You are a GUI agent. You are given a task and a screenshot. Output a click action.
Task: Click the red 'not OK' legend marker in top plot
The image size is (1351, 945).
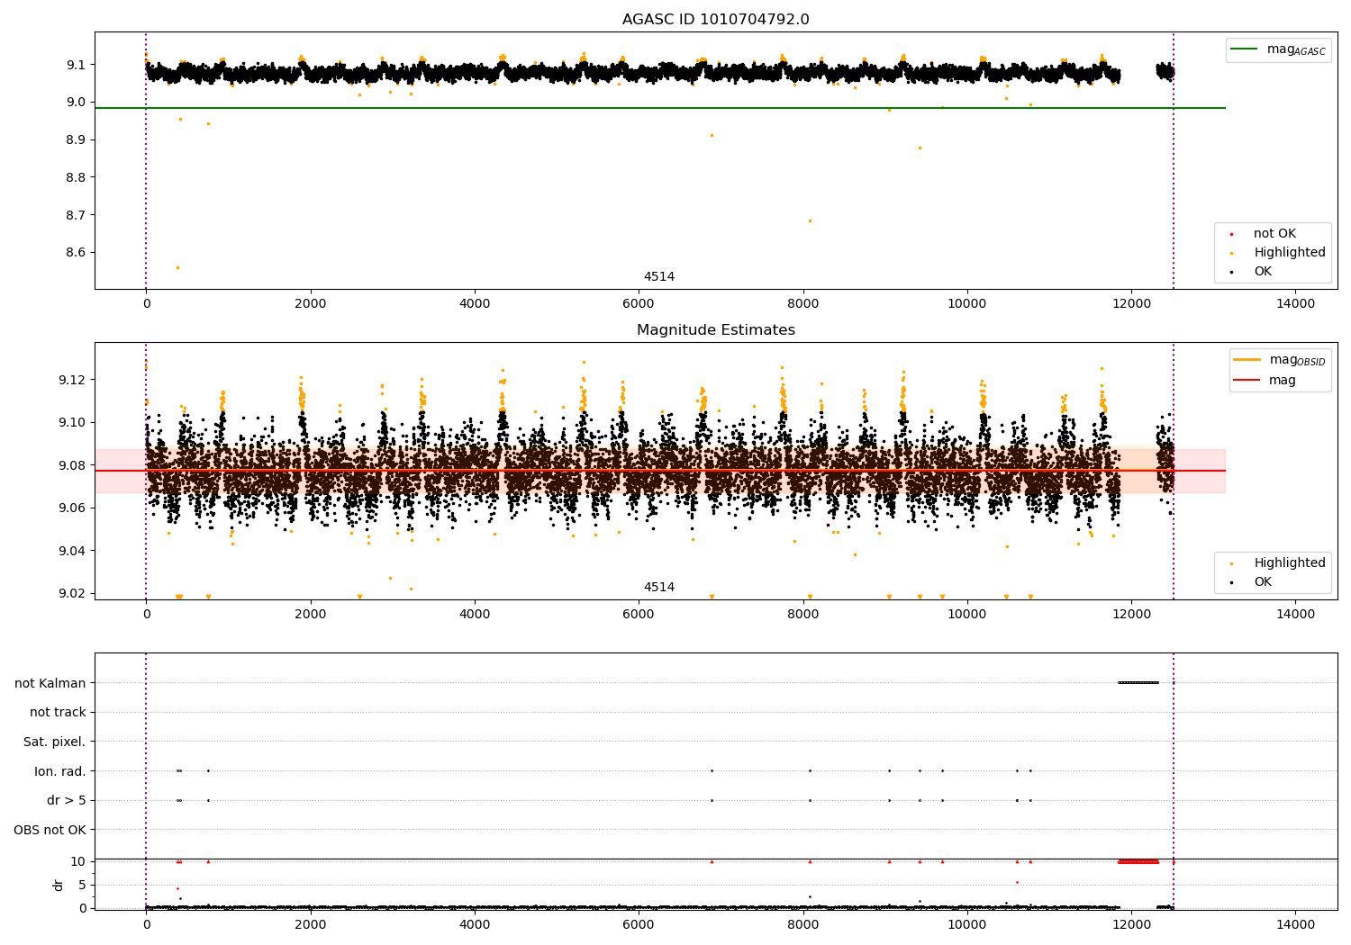click(1231, 234)
